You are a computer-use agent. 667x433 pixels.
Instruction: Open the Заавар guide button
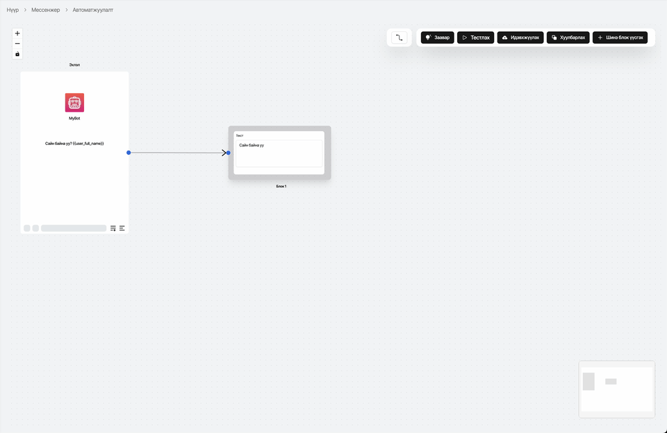pyautogui.click(x=437, y=37)
